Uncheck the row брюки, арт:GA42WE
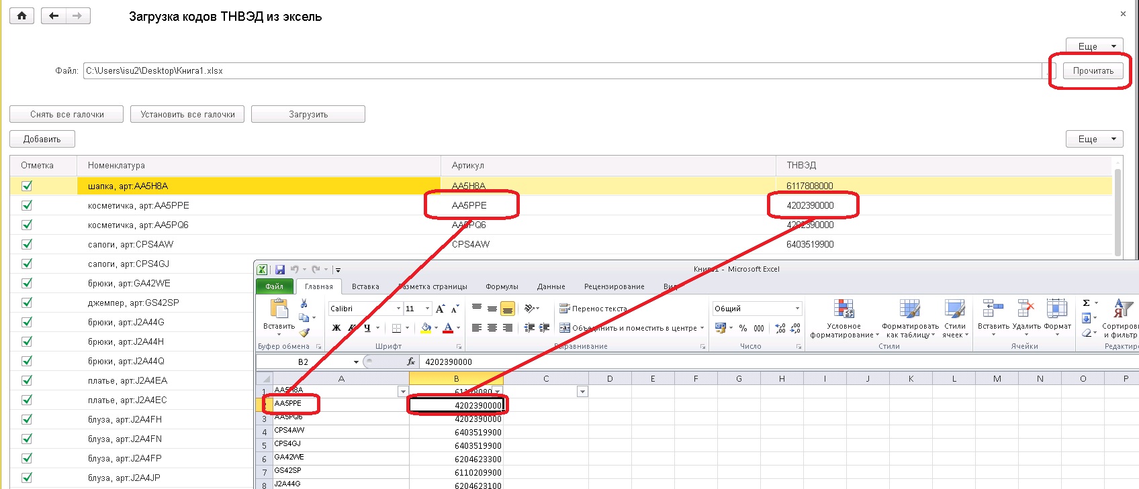 pyautogui.click(x=27, y=283)
